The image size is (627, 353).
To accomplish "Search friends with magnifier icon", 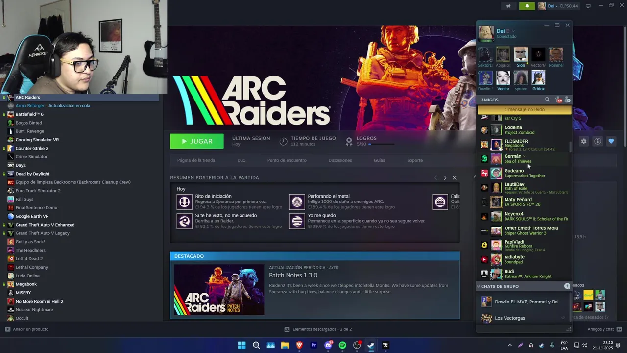I will [548, 100].
